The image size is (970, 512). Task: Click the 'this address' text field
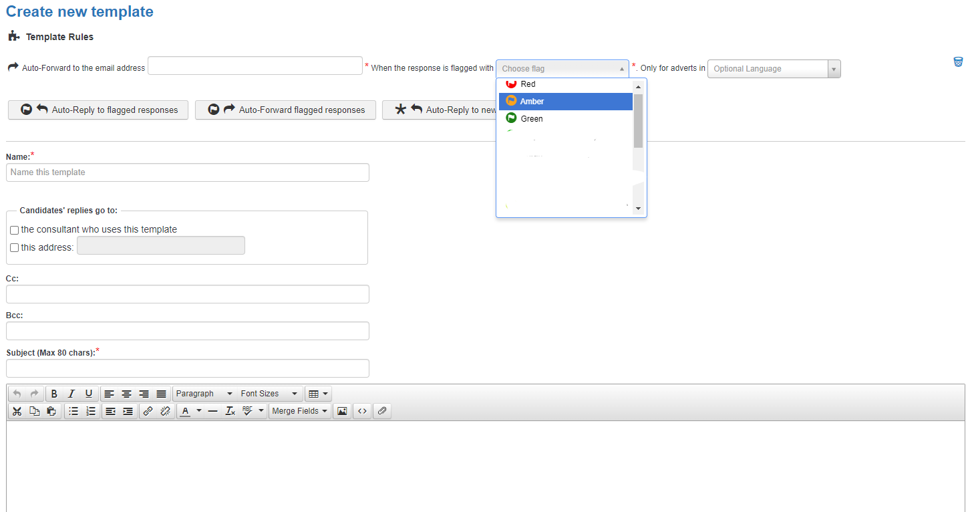161,246
